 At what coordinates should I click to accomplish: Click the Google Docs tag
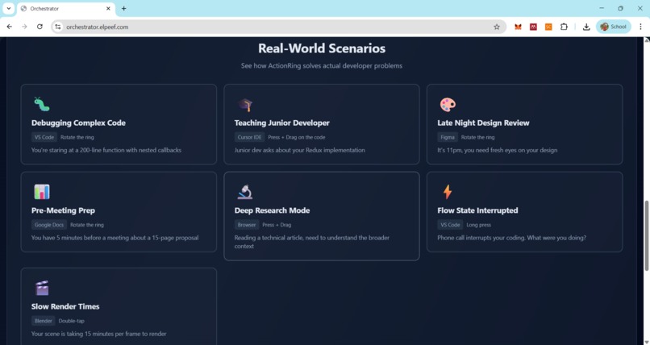(49, 225)
